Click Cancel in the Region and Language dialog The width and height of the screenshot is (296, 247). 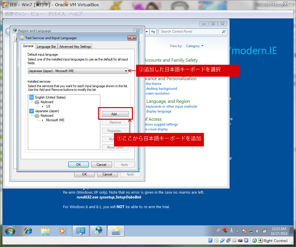[x=107, y=174]
